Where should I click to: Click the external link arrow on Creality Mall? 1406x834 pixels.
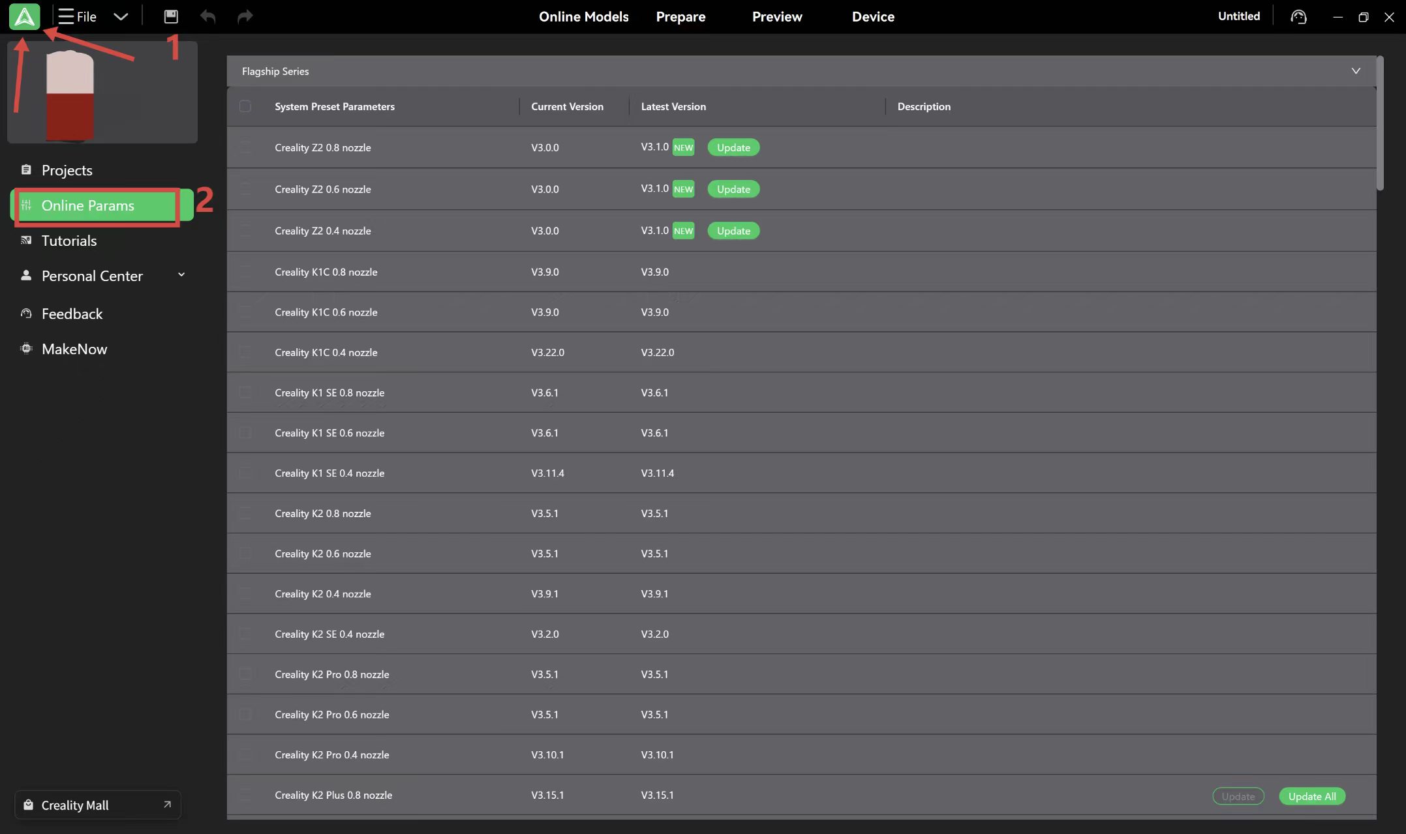pos(167,805)
